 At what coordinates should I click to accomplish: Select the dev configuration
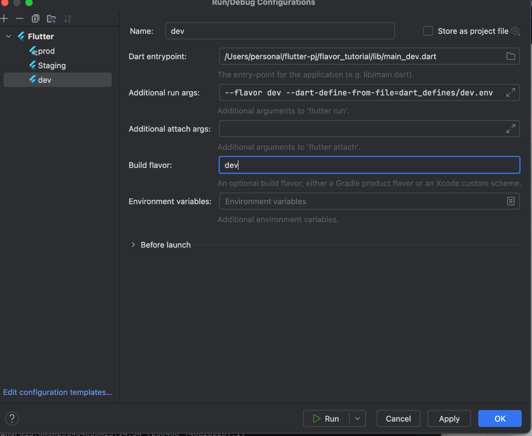point(57,80)
